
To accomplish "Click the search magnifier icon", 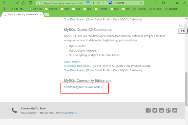I will pyautogui.click(x=142, y=3).
